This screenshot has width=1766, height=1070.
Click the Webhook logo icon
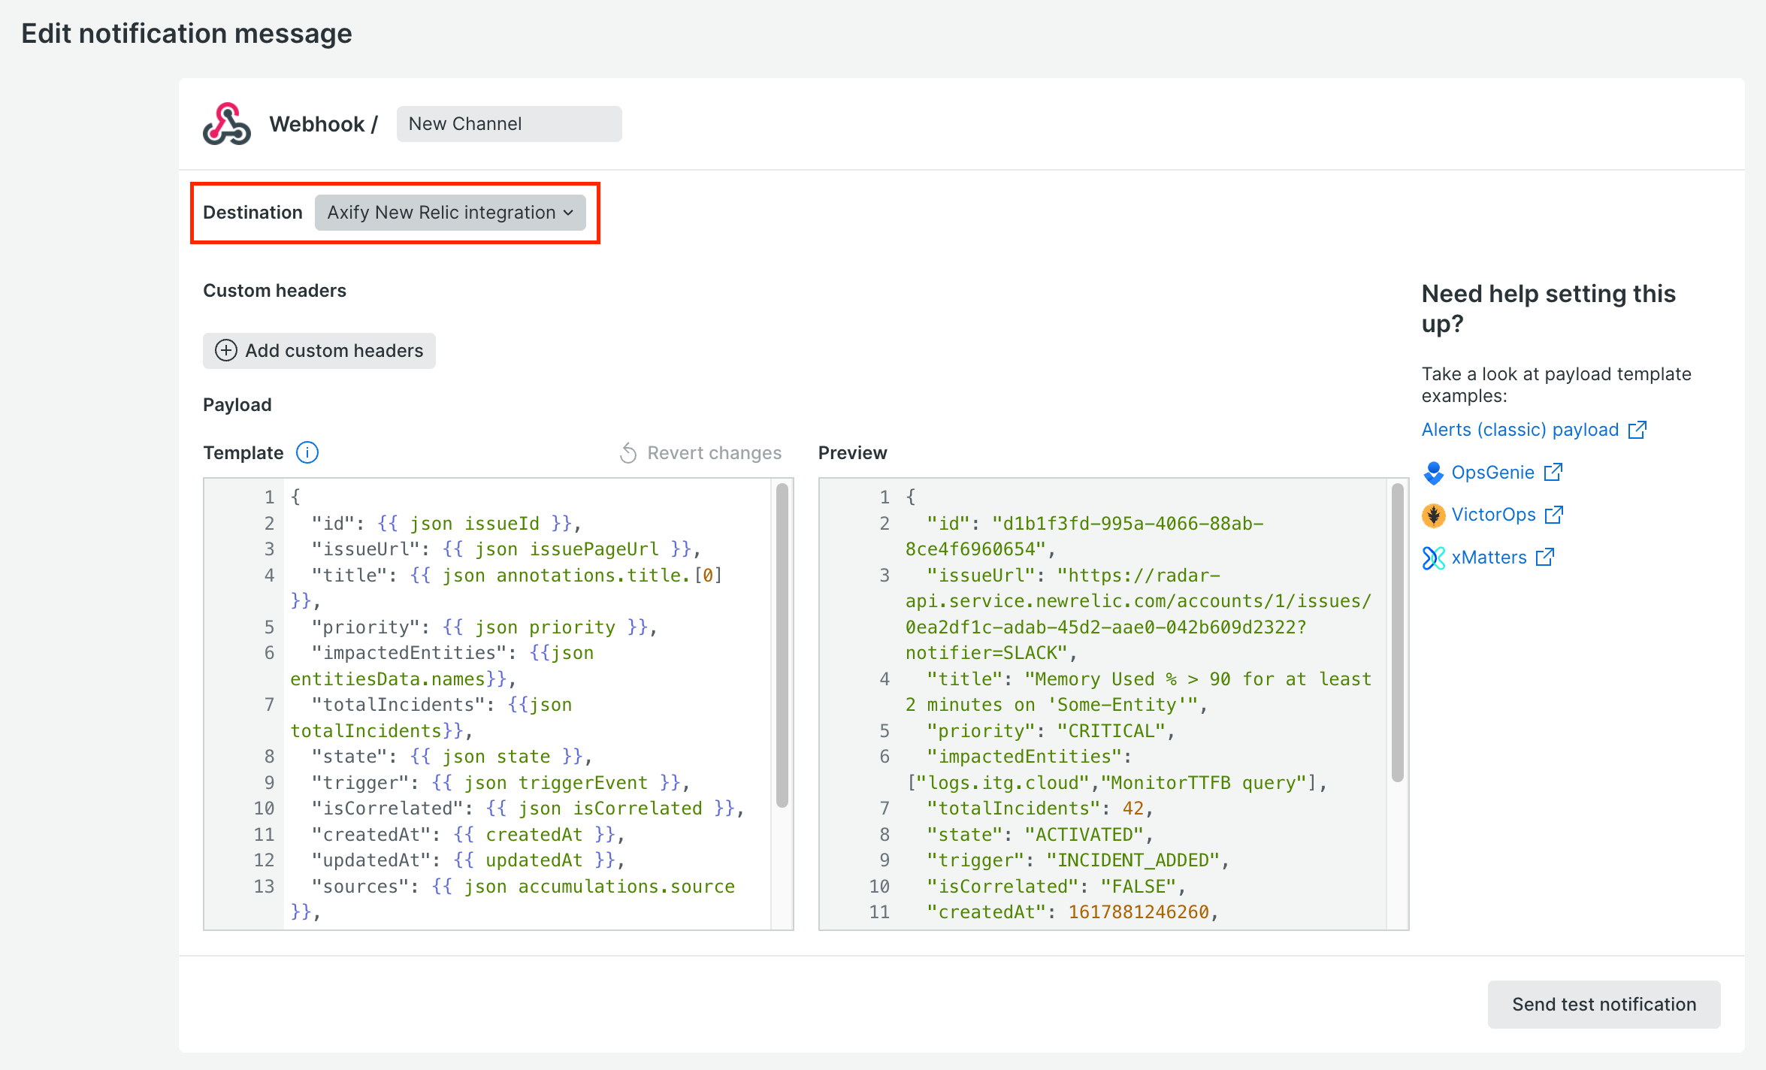point(226,124)
